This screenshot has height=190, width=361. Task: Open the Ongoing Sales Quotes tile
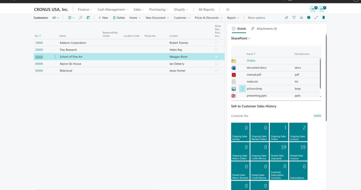[240, 132]
